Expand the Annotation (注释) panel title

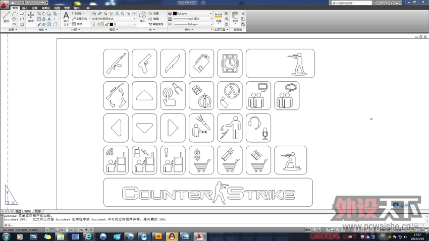76,30
